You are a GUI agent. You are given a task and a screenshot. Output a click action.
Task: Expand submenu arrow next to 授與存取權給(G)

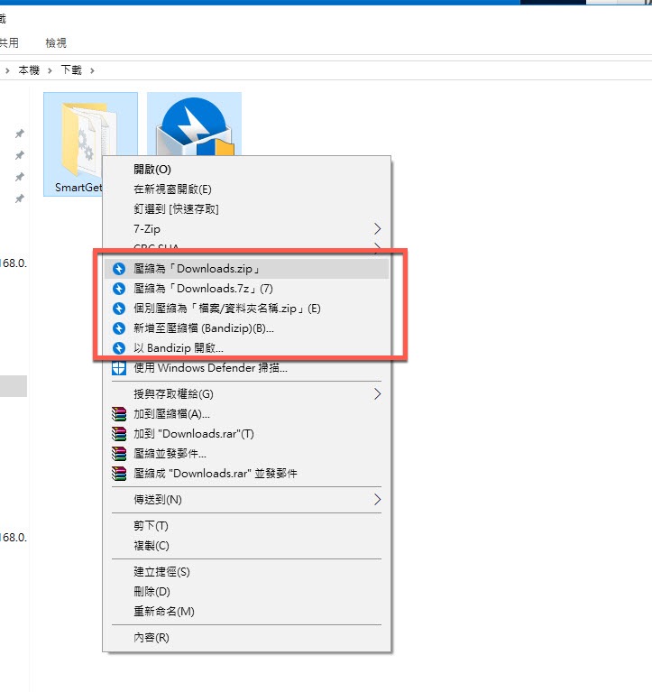377,393
